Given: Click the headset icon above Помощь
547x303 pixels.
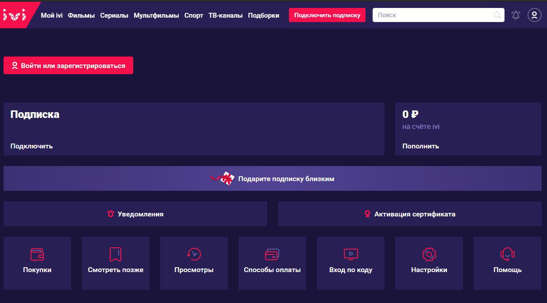Looking at the screenshot, I should (x=508, y=254).
